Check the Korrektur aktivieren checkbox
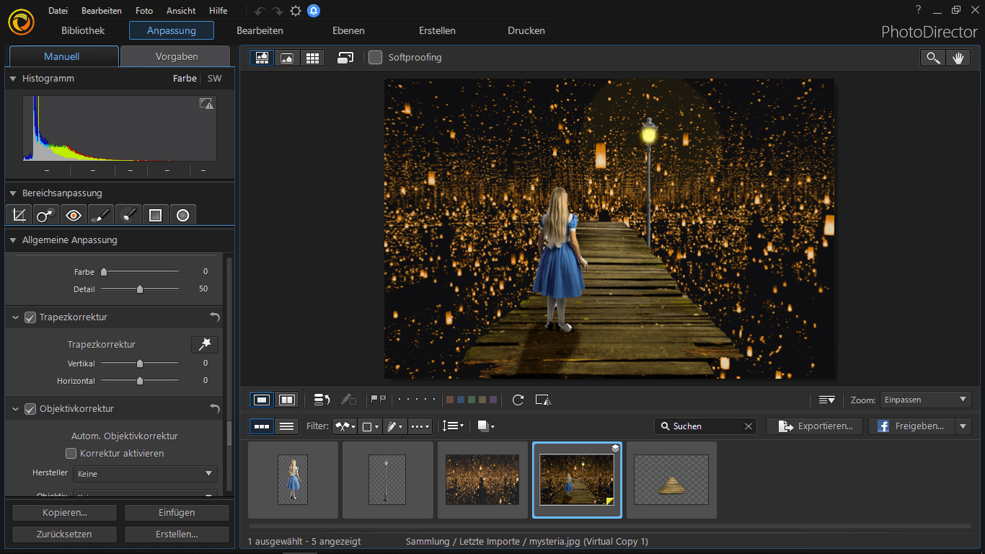The height and width of the screenshot is (554, 985). tap(71, 454)
